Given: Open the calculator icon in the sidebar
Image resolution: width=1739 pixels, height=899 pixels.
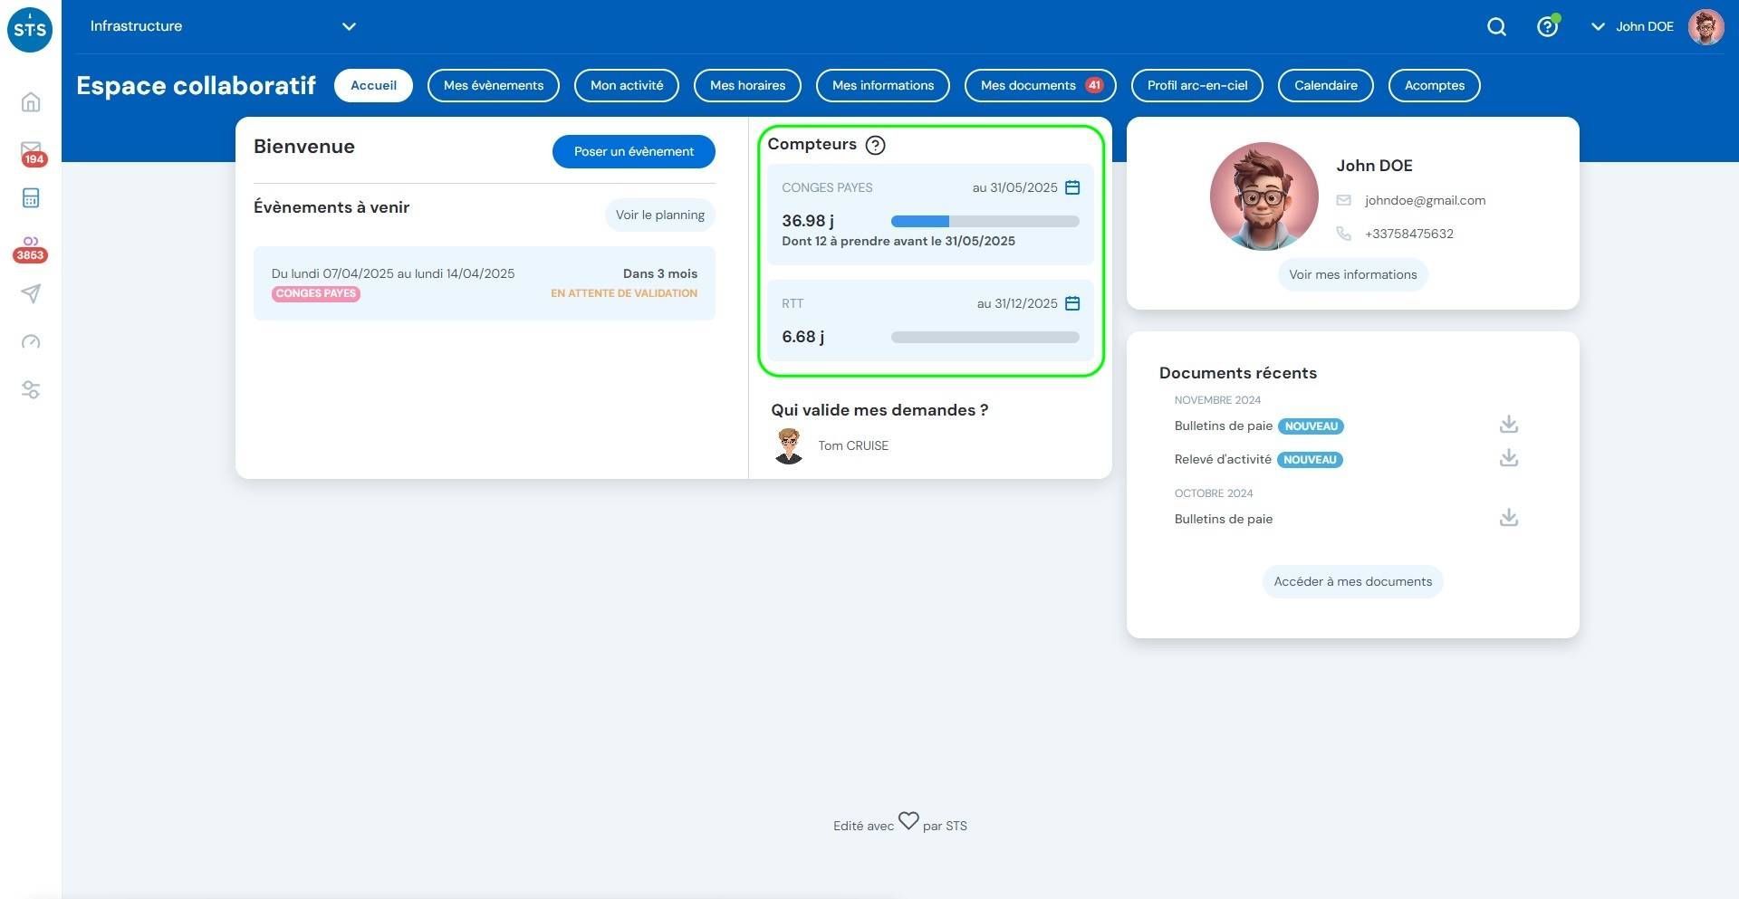Looking at the screenshot, I should pos(31,198).
